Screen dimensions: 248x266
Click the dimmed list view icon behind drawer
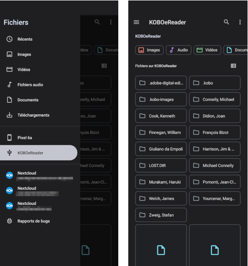[x=104, y=66]
